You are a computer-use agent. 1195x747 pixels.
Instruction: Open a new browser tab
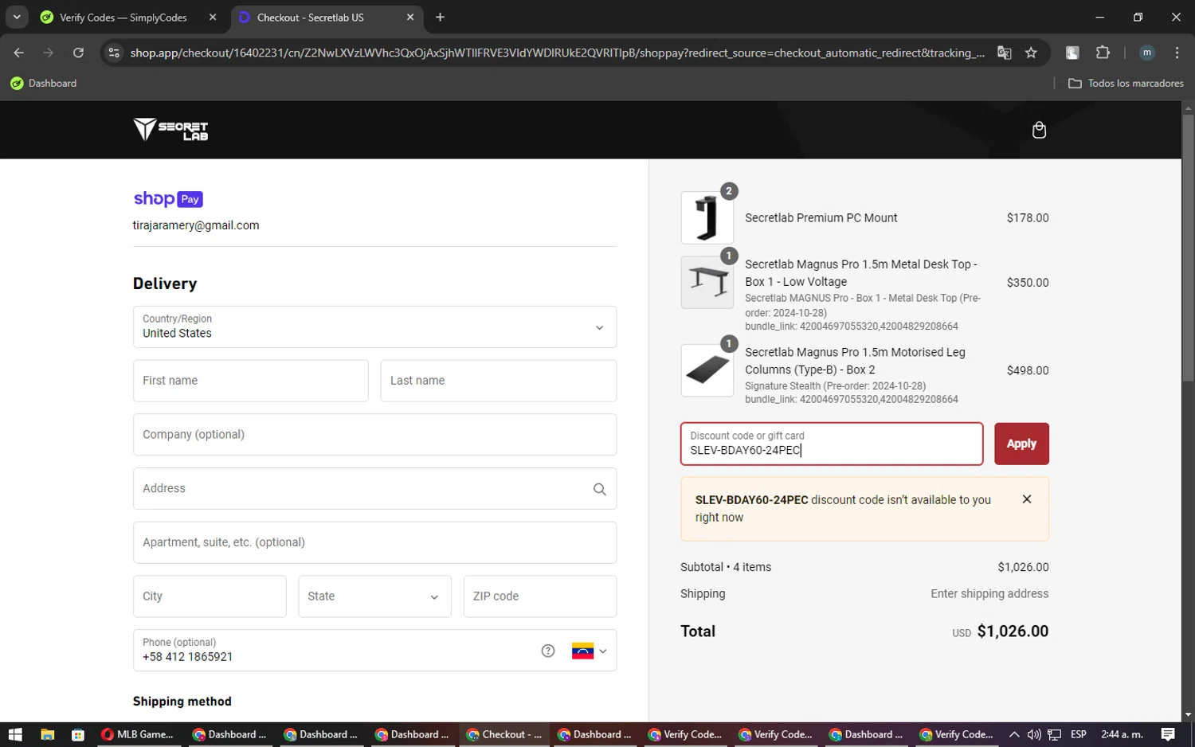click(x=440, y=18)
